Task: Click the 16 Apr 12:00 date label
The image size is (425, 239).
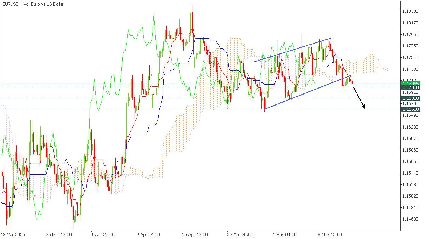Action: [x=194, y=234]
